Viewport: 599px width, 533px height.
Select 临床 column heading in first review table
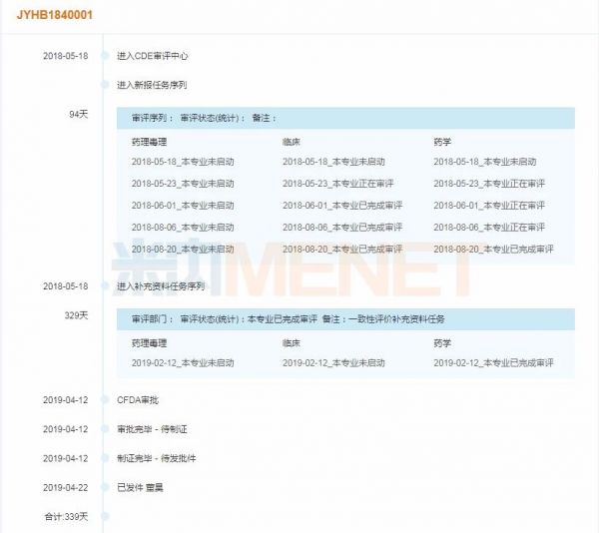292,142
